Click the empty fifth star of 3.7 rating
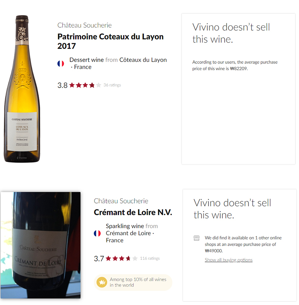Image resolution: width=299 pixels, height=305 pixels. coord(135,258)
